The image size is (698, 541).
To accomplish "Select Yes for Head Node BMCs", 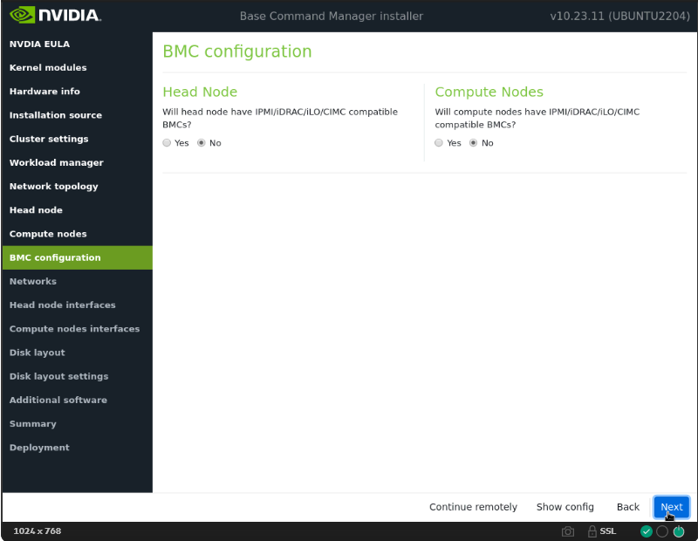I will [x=168, y=143].
